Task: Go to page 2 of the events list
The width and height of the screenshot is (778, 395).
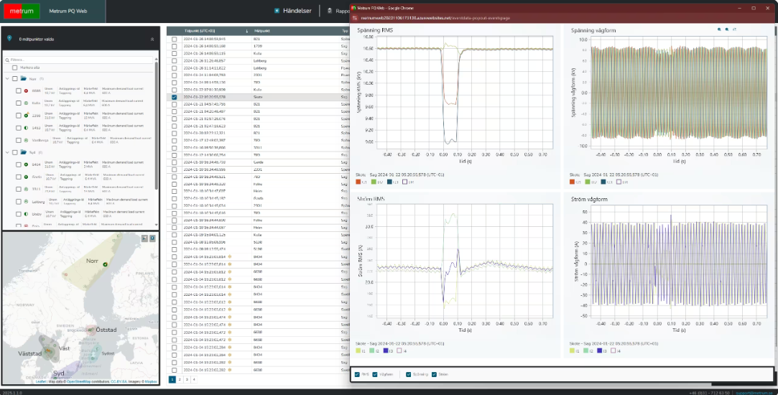Action: [180, 380]
